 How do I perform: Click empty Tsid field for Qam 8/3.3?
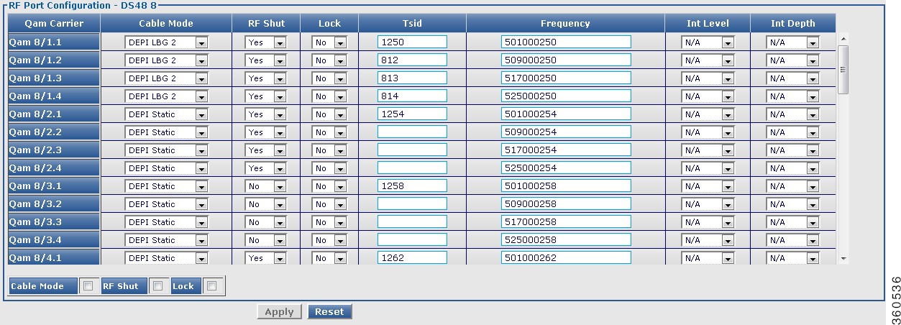click(x=412, y=222)
